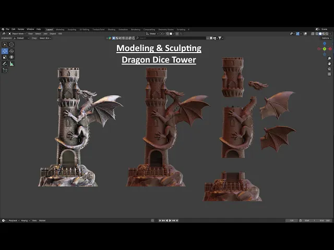The width and height of the screenshot is (334, 250).
Task: Click the editor type icon in header
Action: [x=4, y=33]
